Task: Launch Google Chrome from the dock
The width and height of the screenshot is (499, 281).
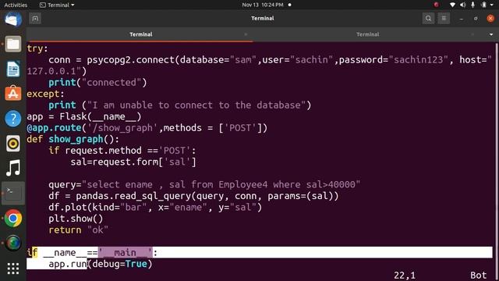Action: [x=13, y=219]
